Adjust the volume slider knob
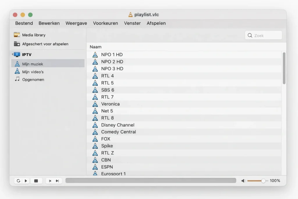The height and width of the screenshot is (199, 298). pos(263,181)
